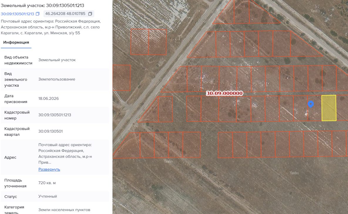Copy the cadastral number 30:09:130501:1213 via icon

coord(38,14)
